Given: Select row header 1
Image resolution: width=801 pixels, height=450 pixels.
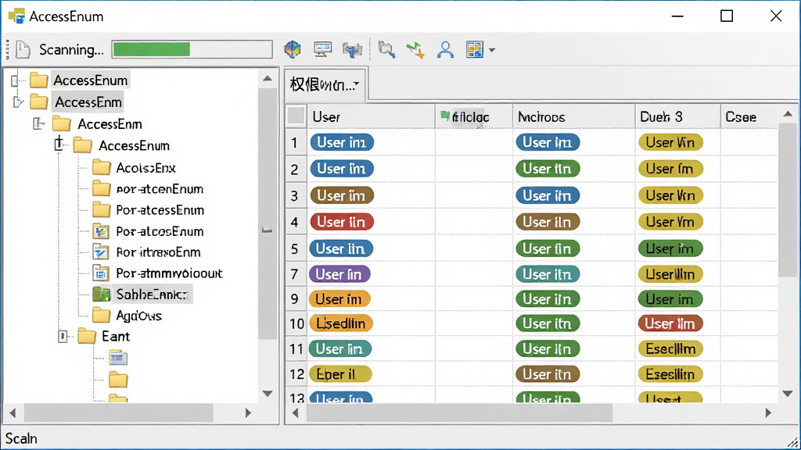Looking at the screenshot, I should pos(295,142).
